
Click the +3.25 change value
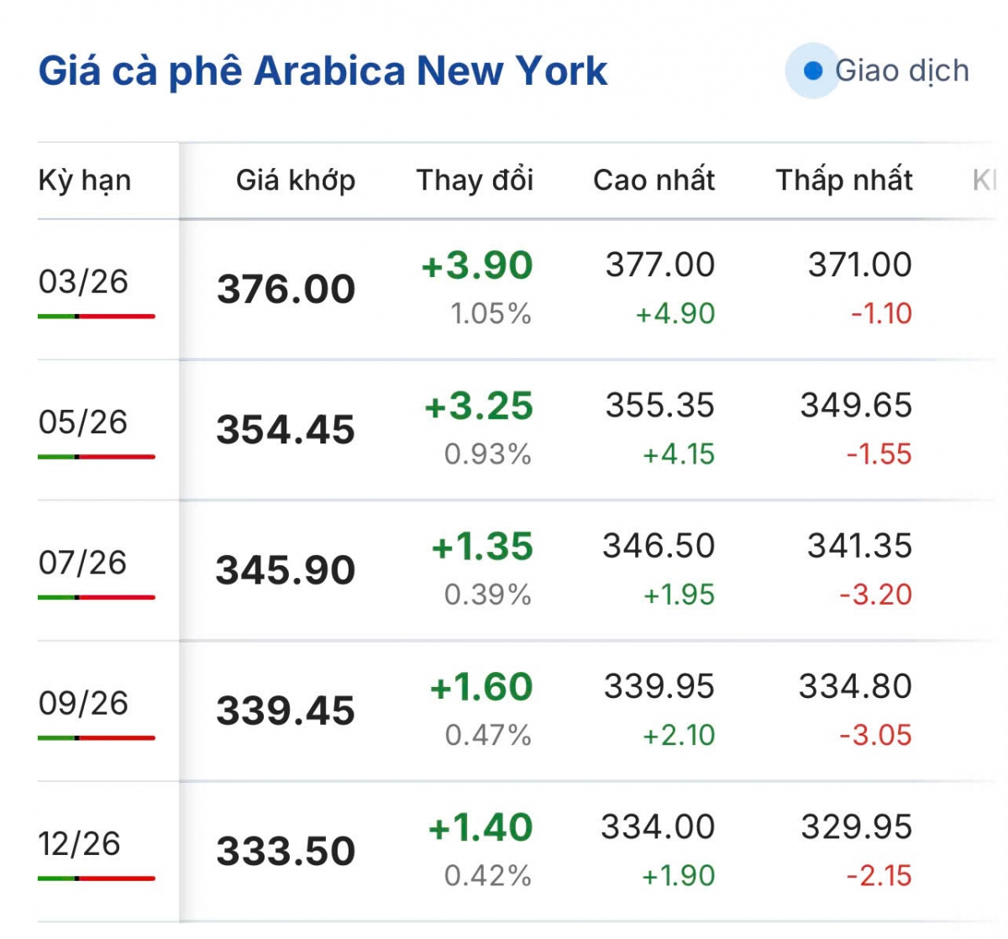coord(479,407)
